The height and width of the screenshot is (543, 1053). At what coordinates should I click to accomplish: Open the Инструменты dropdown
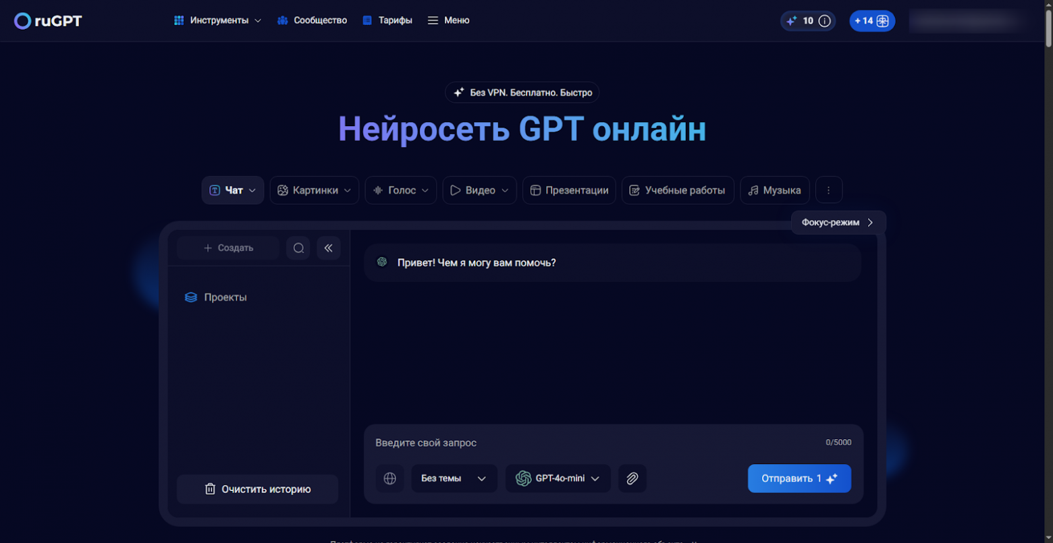tap(217, 20)
